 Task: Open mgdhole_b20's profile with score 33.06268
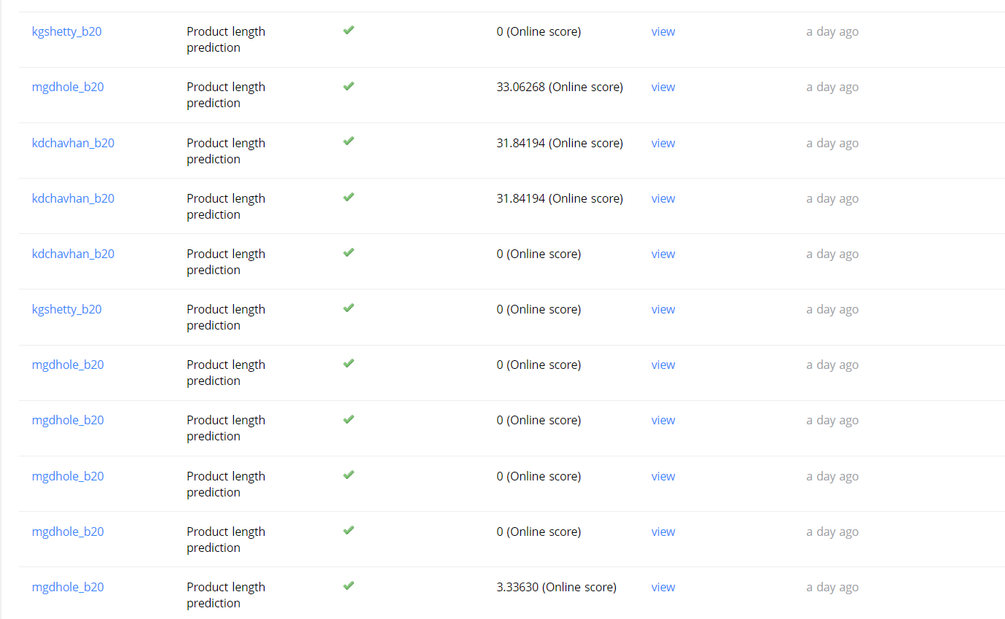[68, 86]
